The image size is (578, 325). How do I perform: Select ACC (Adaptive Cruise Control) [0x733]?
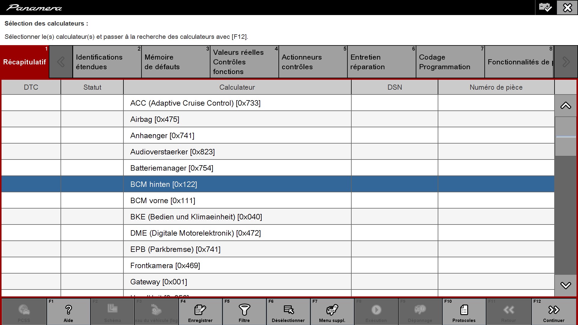tap(278, 103)
